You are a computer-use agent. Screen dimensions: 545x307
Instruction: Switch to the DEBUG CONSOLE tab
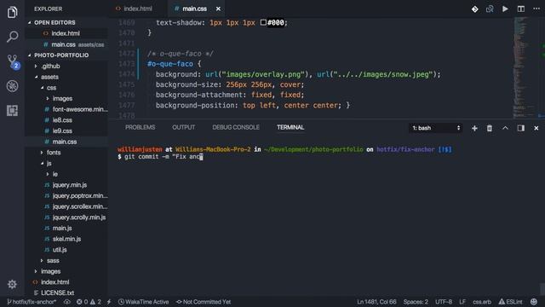[236, 127]
